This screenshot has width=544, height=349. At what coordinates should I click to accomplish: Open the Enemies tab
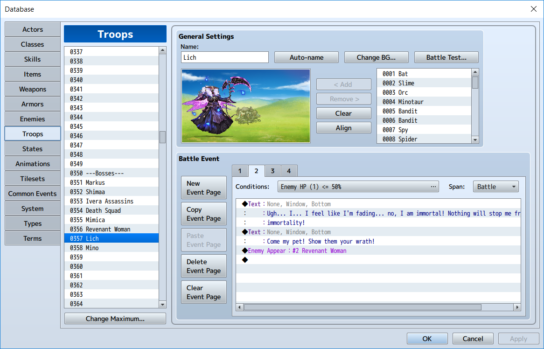point(33,119)
